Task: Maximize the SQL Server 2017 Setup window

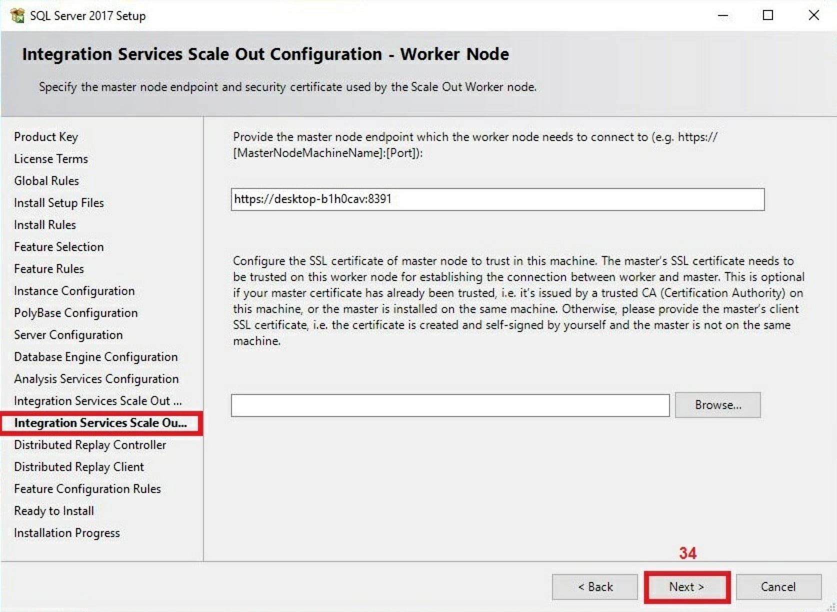Action: point(768,15)
